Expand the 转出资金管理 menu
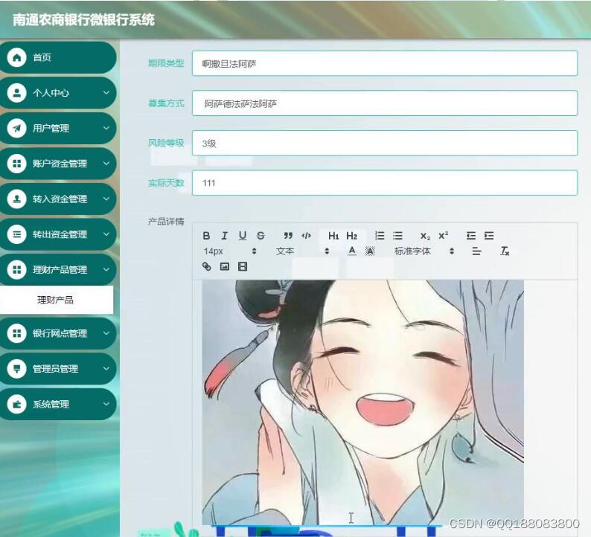The width and height of the screenshot is (591, 537). point(57,234)
